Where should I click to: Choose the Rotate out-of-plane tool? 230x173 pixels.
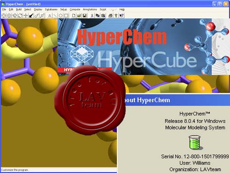point(15,16)
